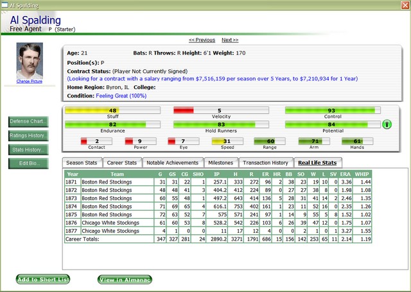Click the contract salary demand text
The image size is (411, 292).
tap(213, 78)
